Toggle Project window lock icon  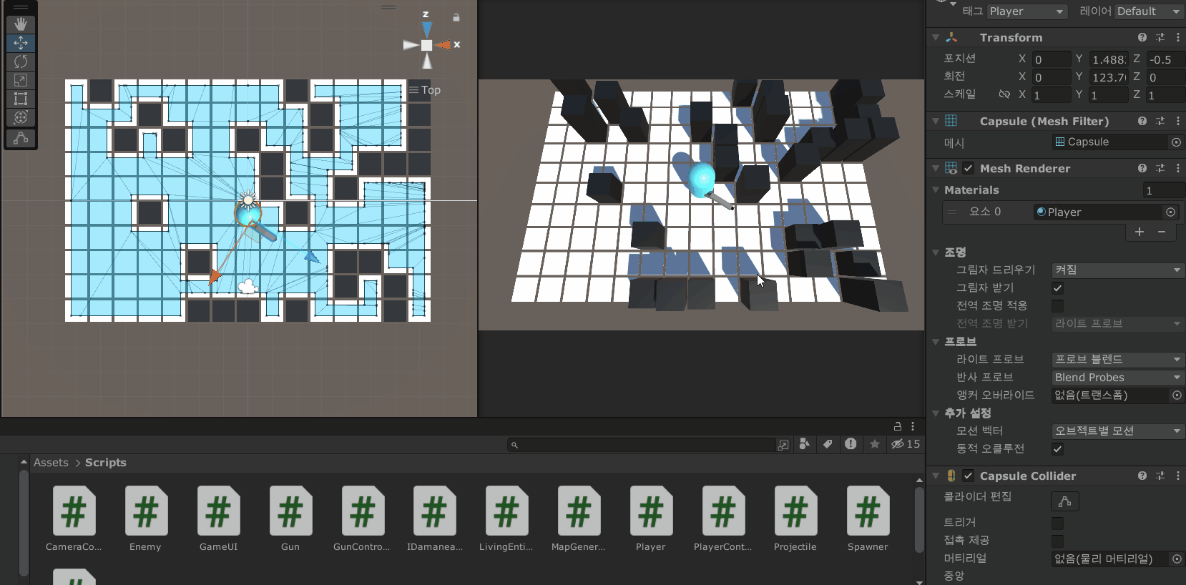coord(897,426)
